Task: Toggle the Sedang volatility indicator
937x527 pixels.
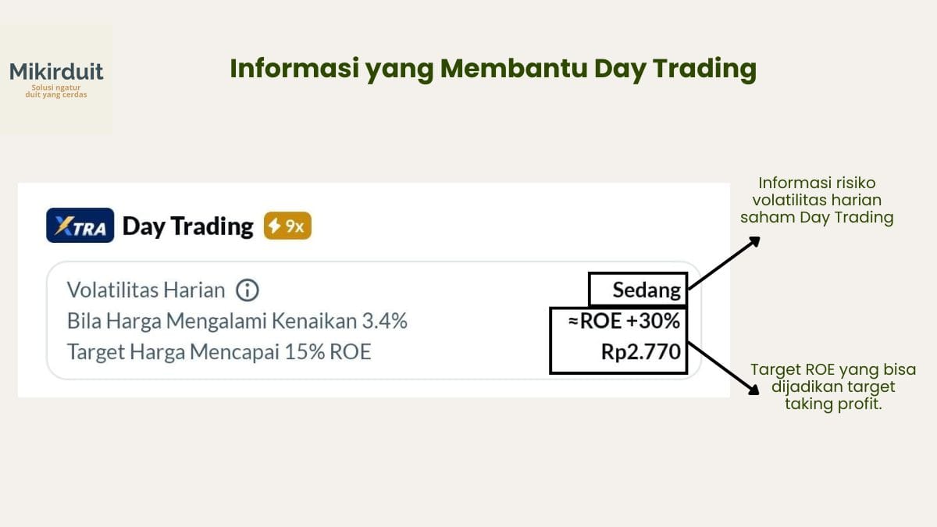Action: (x=638, y=289)
